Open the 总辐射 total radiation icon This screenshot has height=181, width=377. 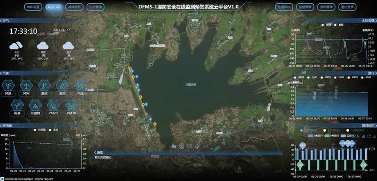[35, 105]
